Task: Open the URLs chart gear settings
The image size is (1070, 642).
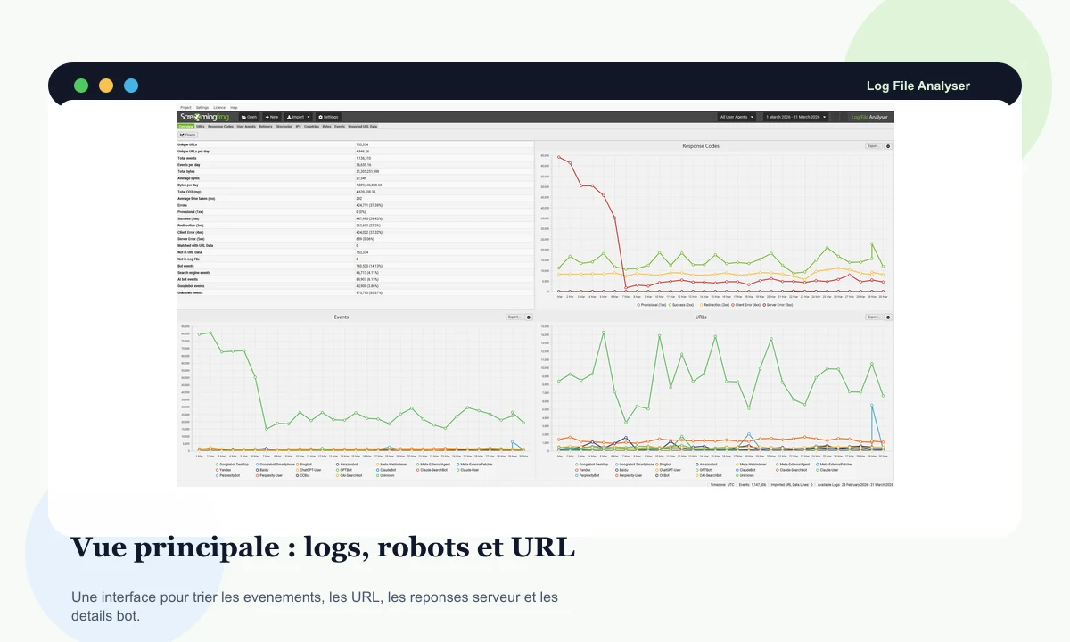Action: pos(888,317)
